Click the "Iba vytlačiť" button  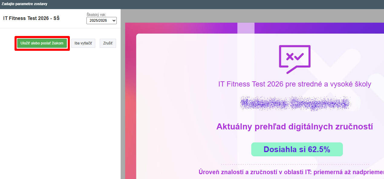click(83, 43)
